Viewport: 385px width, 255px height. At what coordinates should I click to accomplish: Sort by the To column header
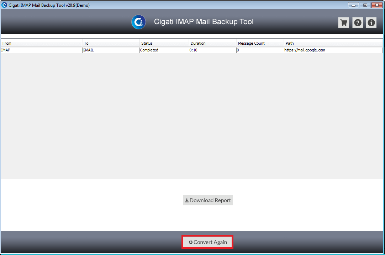(111, 43)
